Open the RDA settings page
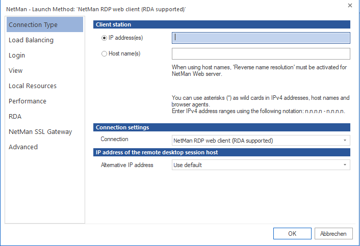360x246 pixels. [15, 117]
